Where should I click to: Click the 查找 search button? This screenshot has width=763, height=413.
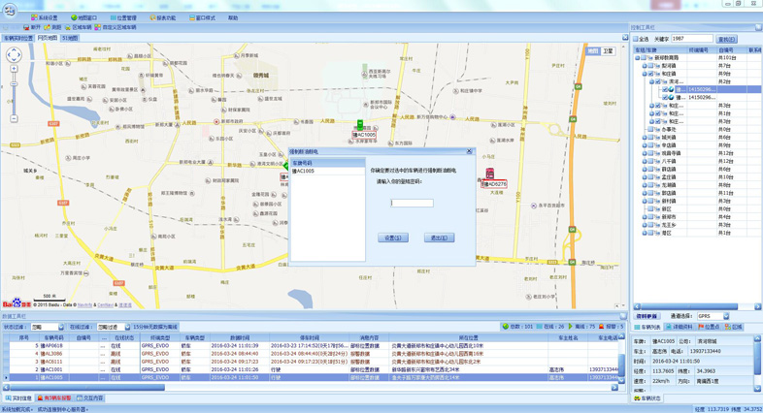[726, 40]
